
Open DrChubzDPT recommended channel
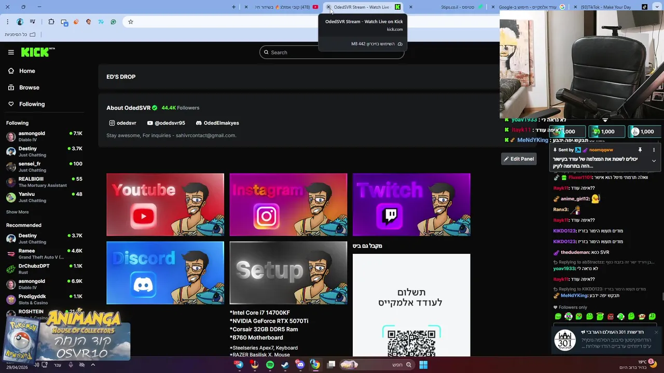click(x=44, y=268)
